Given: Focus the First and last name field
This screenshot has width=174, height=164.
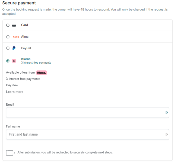Looking at the screenshot, I should pos(87,135).
